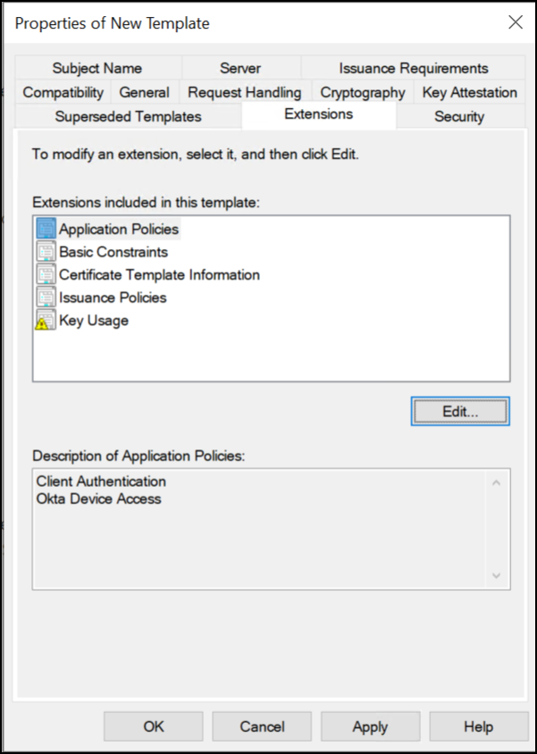Click the description scrollbar up arrow

497,482
